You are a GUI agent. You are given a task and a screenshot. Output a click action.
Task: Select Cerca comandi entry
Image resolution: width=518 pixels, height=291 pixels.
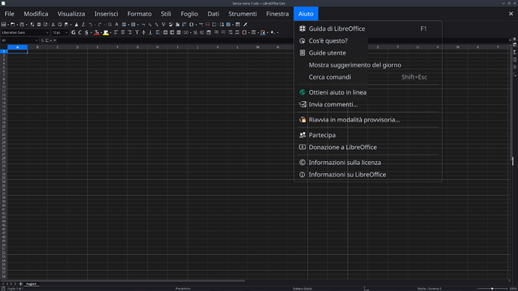367,76
